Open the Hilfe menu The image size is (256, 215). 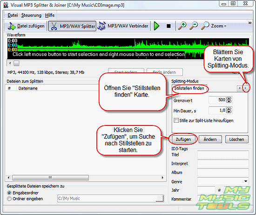tap(50, 15)
